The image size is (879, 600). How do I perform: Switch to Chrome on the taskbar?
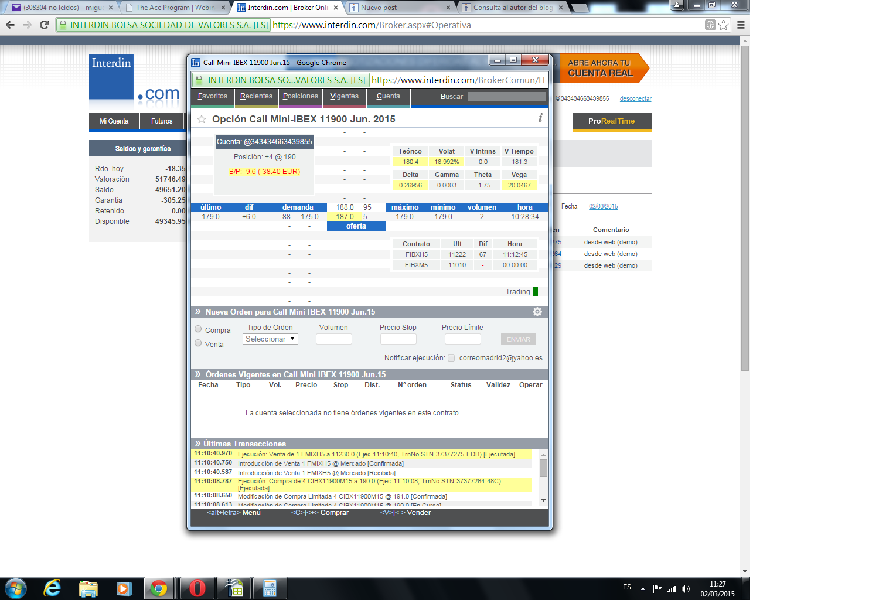pos(159,588)
